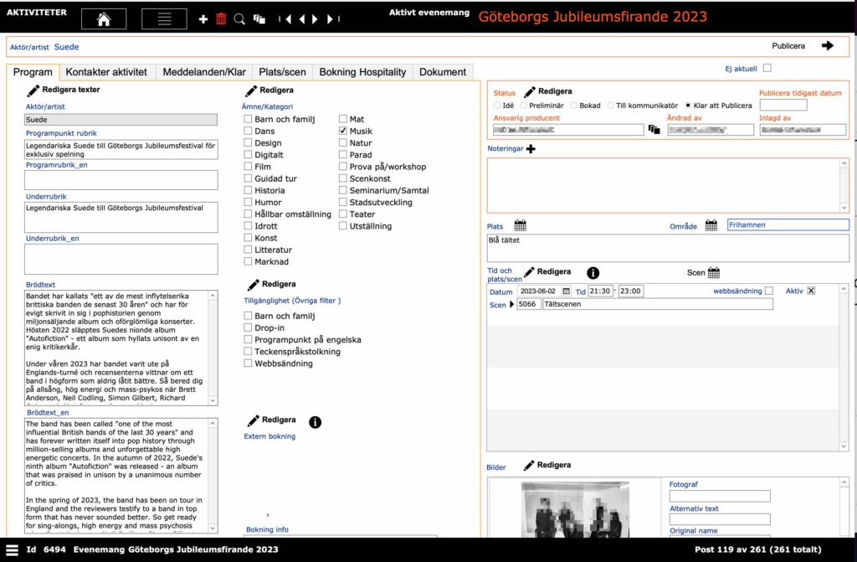This screenshot has height=562, width=857.
Task: Click the Publicera tidigast datum field
Action: 783,105
